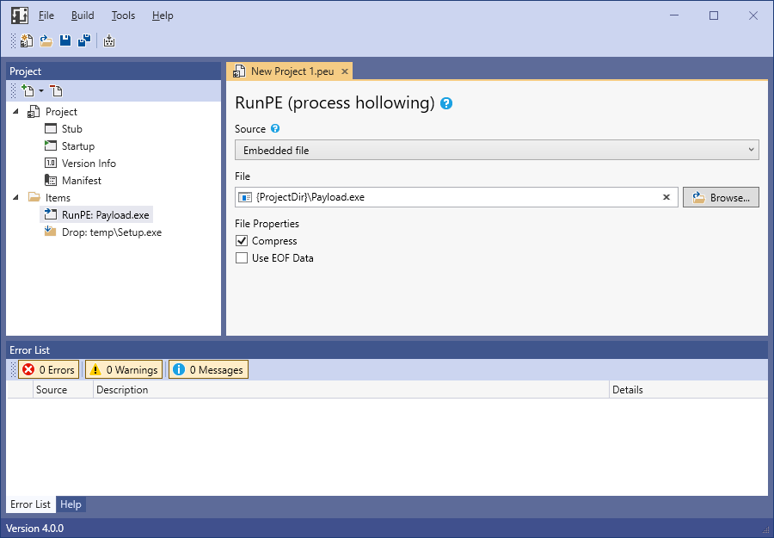Toggle the 0 Errors filter button
The width and height of the screenshot is (774, 538).
click(49, 370)
